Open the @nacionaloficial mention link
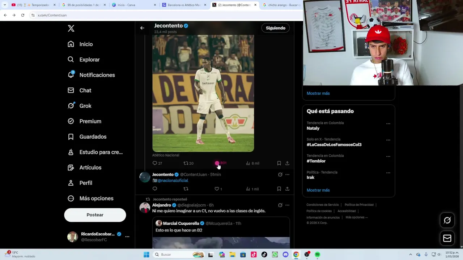 pos(173,181)
